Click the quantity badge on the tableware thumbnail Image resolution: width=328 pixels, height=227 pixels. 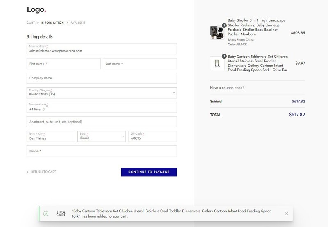click(224, 56)
